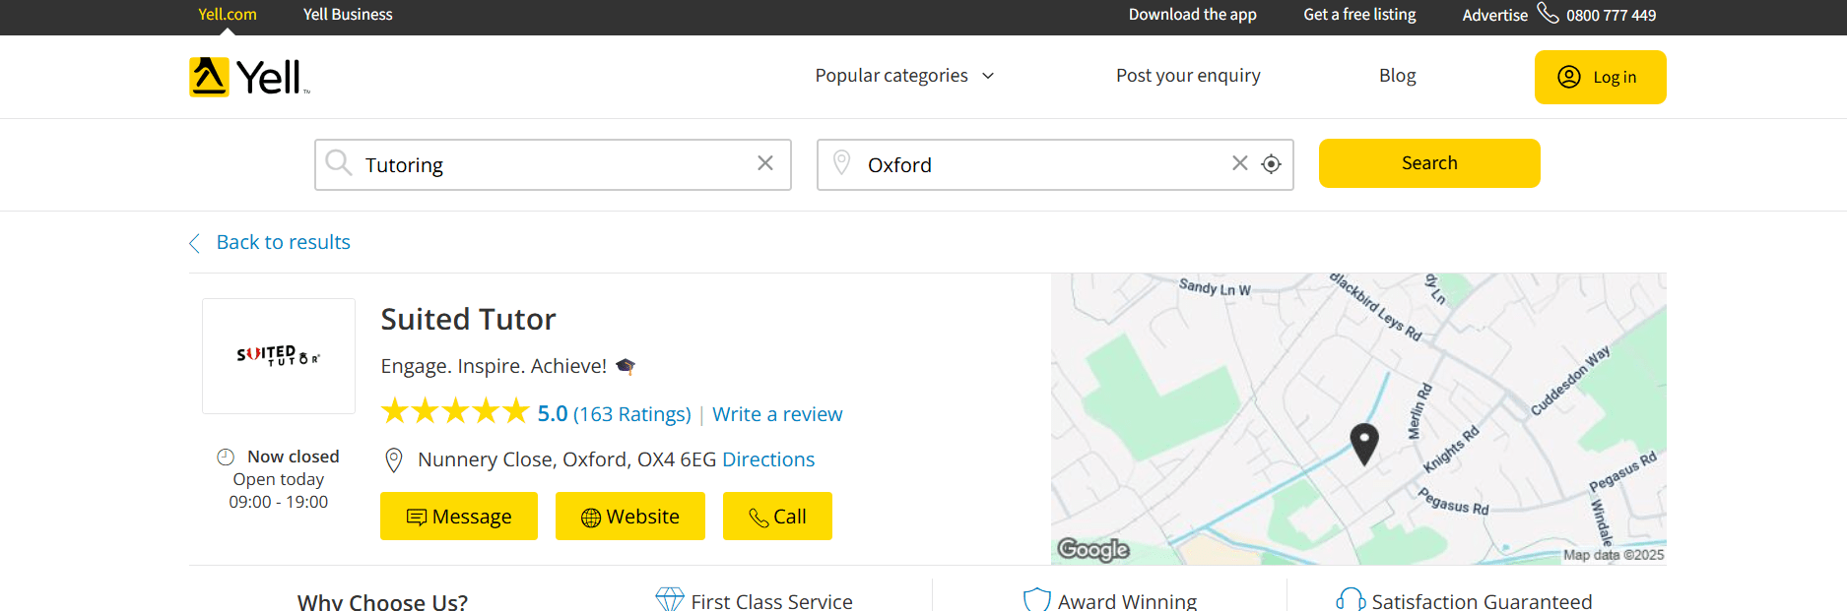Send a Message to Suited Tutor
Image resolution: width=1847 pixels, height=611 pixels.
pos(459,517)
